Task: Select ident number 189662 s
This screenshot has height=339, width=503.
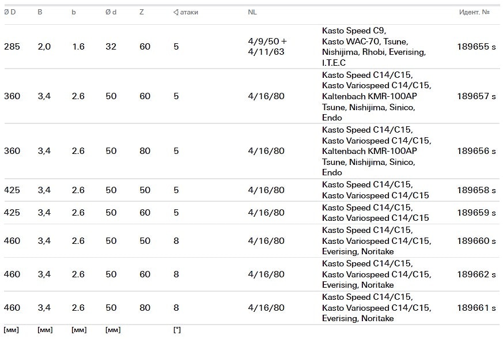Action: tap(476, 274)
